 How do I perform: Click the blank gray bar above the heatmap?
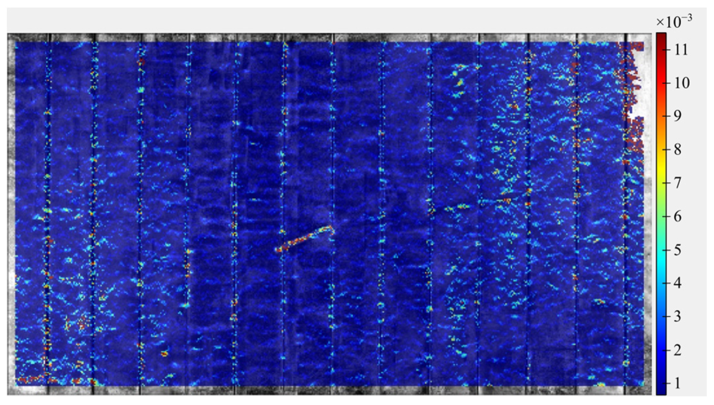pos(329,20)
